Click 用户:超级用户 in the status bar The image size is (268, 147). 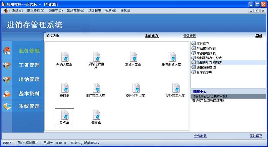tap(28, 143)
